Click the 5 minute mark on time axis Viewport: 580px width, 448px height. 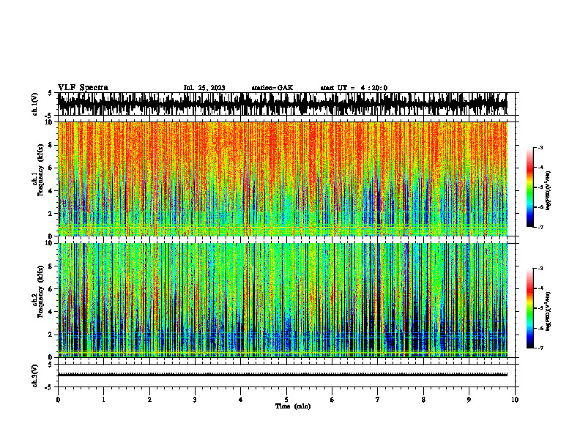point(286,400)
